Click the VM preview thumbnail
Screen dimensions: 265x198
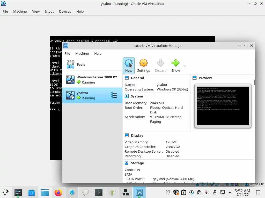[223, 106]
